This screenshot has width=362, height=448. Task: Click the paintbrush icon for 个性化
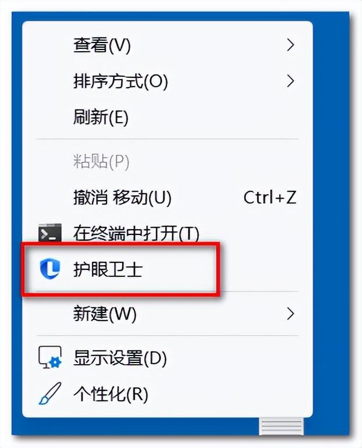49,393
